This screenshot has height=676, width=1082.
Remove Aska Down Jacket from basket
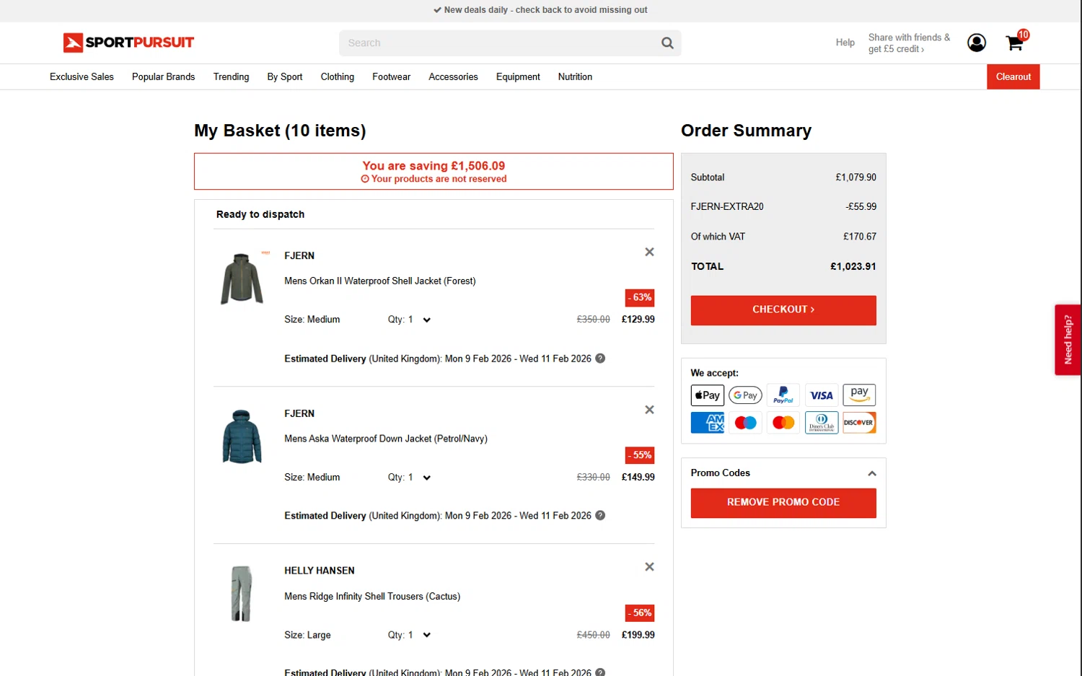coord(649,410)
